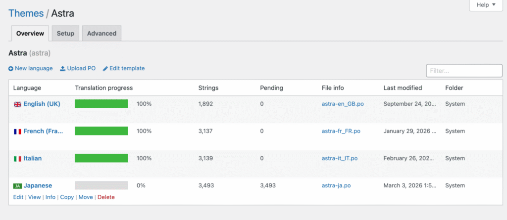Image resolution: width=507 pixels, height=220 pixels.
Task: Click the pencil icon beside Edit template
Action: (x=105, y=69)
